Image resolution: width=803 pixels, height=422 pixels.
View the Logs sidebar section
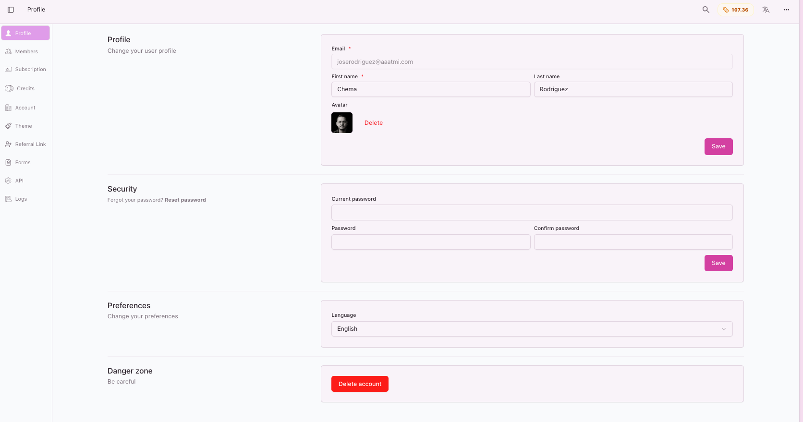click(26, 199)
